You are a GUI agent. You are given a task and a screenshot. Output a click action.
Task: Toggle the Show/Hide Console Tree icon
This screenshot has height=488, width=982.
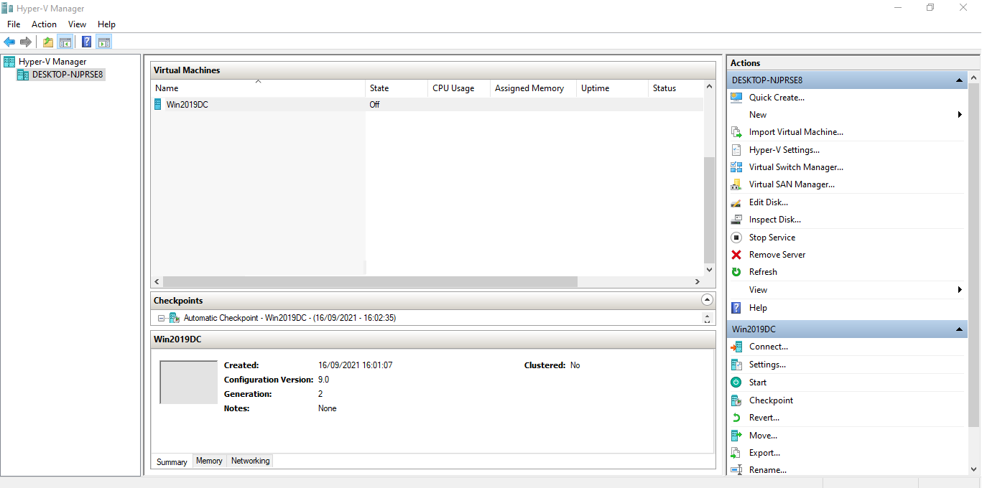(x=65, y=42)
